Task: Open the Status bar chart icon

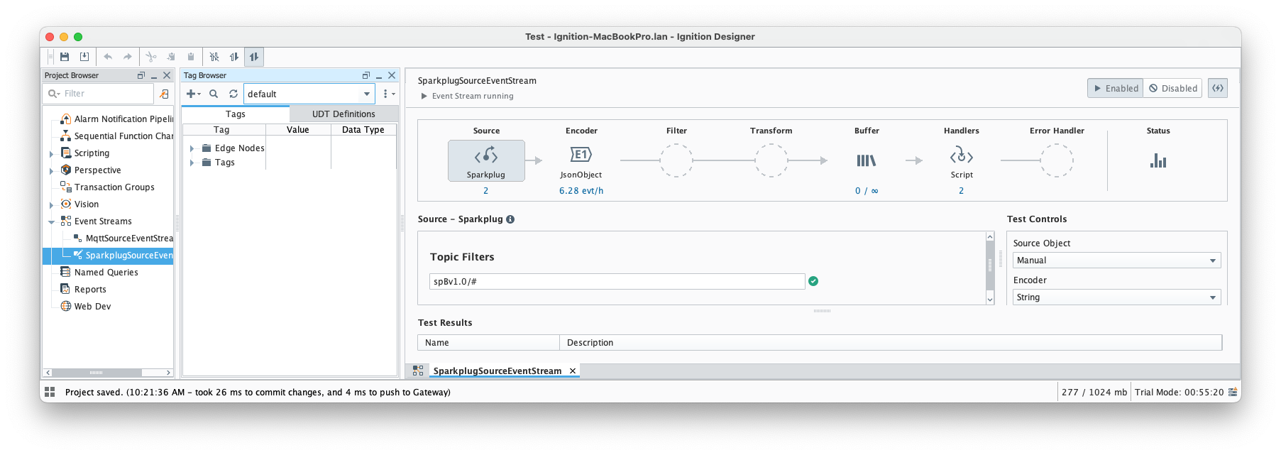Action: pyautogui.click(x=1158, y=160)
